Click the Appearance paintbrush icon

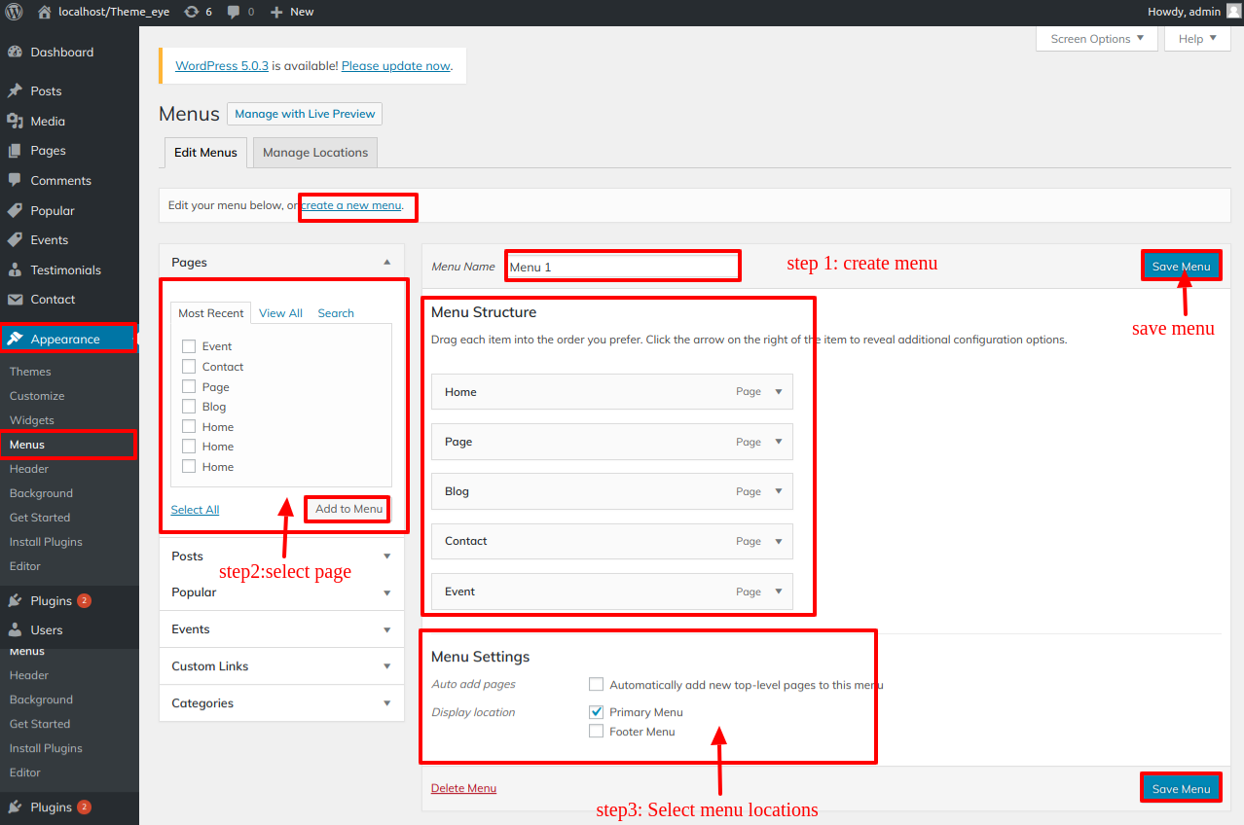tap(15, 340)
